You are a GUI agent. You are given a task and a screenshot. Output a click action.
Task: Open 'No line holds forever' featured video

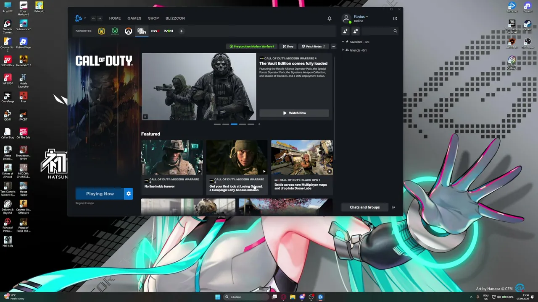(172, 167)
